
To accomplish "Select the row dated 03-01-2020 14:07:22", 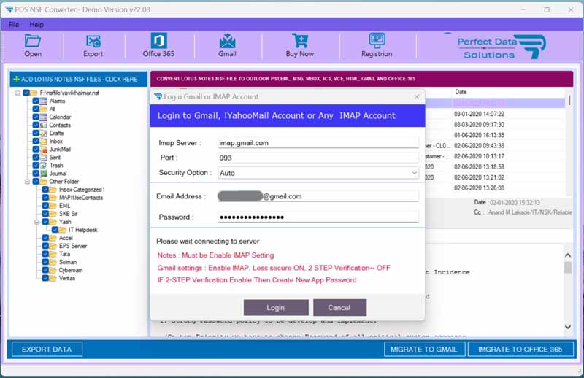I will [479, 114].
